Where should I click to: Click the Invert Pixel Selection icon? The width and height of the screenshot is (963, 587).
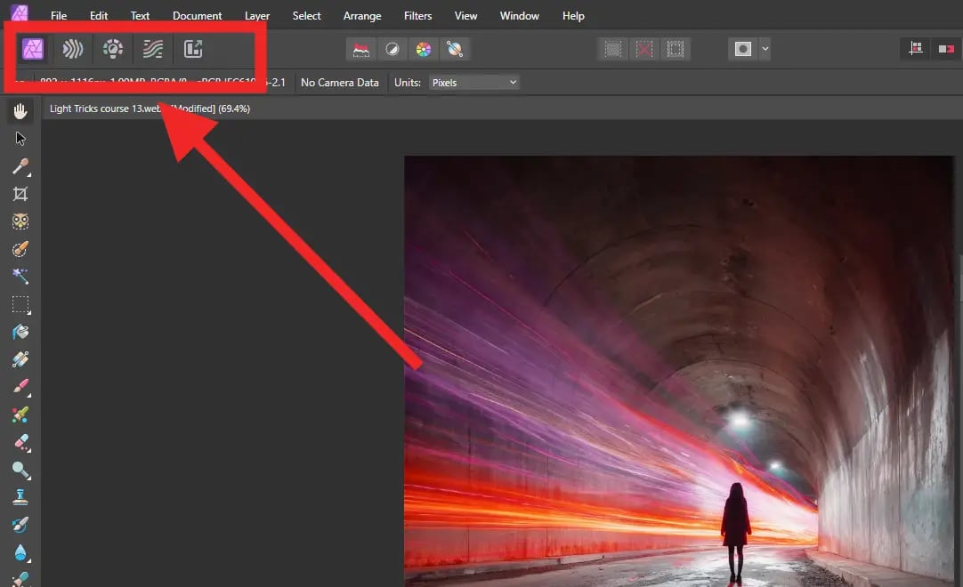pos(676,49)
